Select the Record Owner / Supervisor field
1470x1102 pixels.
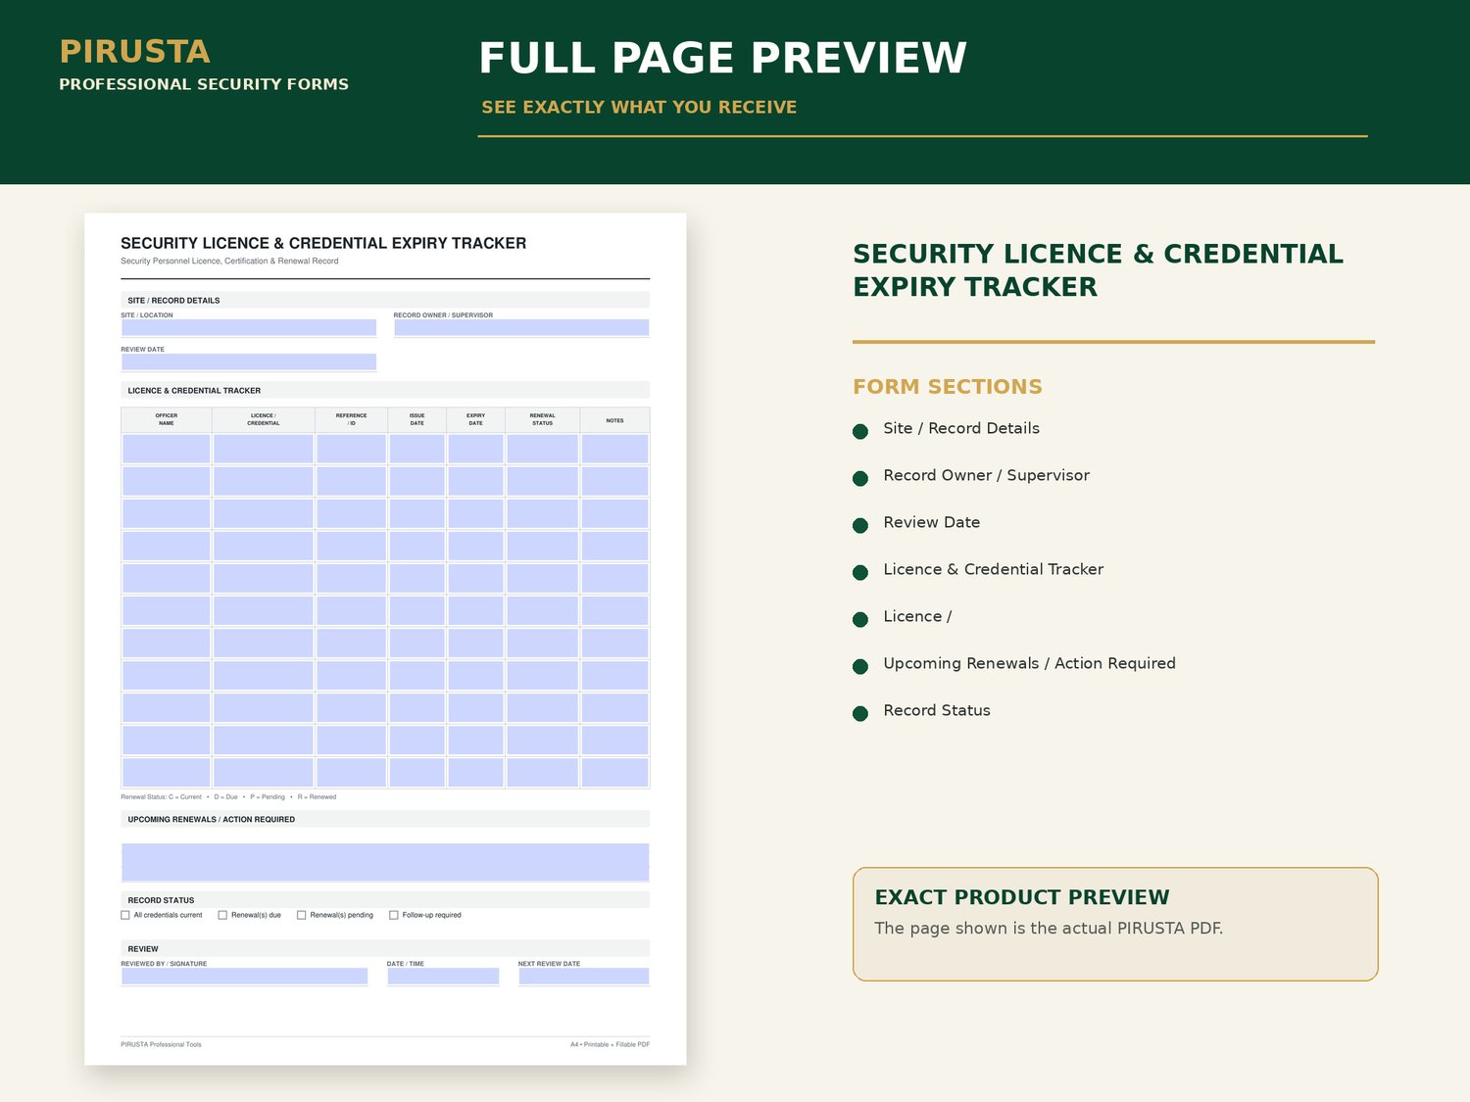[521, 328]
